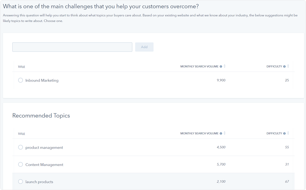The height and width of the screenshot is (190, 306).
Task: Click info icon beside top Difficulty header
Action: pyautogui.click(x=284, y=67)
